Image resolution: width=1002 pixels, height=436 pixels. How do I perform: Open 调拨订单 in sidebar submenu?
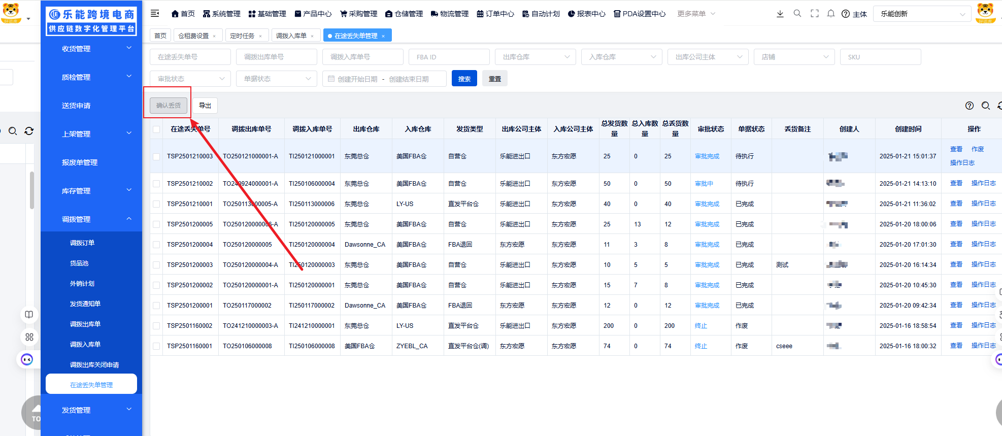82,243
